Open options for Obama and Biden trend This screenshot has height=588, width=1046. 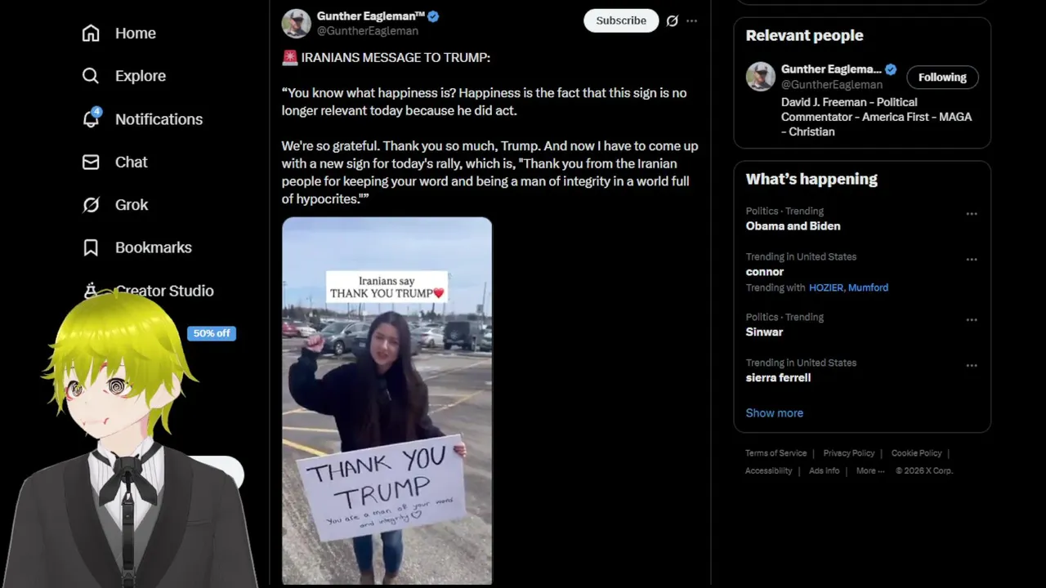coord(971,214)
